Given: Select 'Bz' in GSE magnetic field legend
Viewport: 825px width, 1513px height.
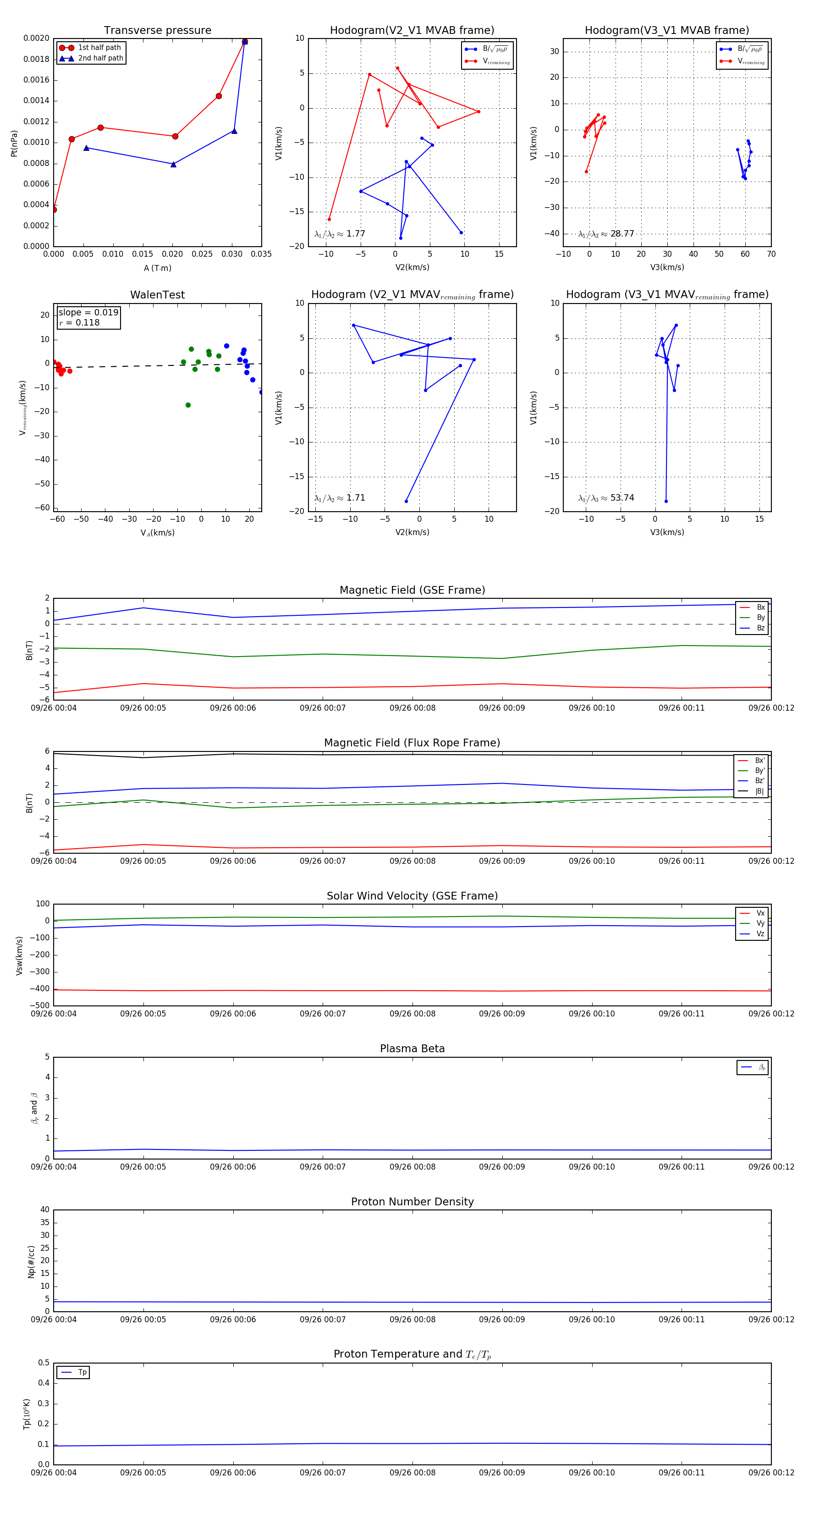Looking at the screenshot, I should pos(752,628).
